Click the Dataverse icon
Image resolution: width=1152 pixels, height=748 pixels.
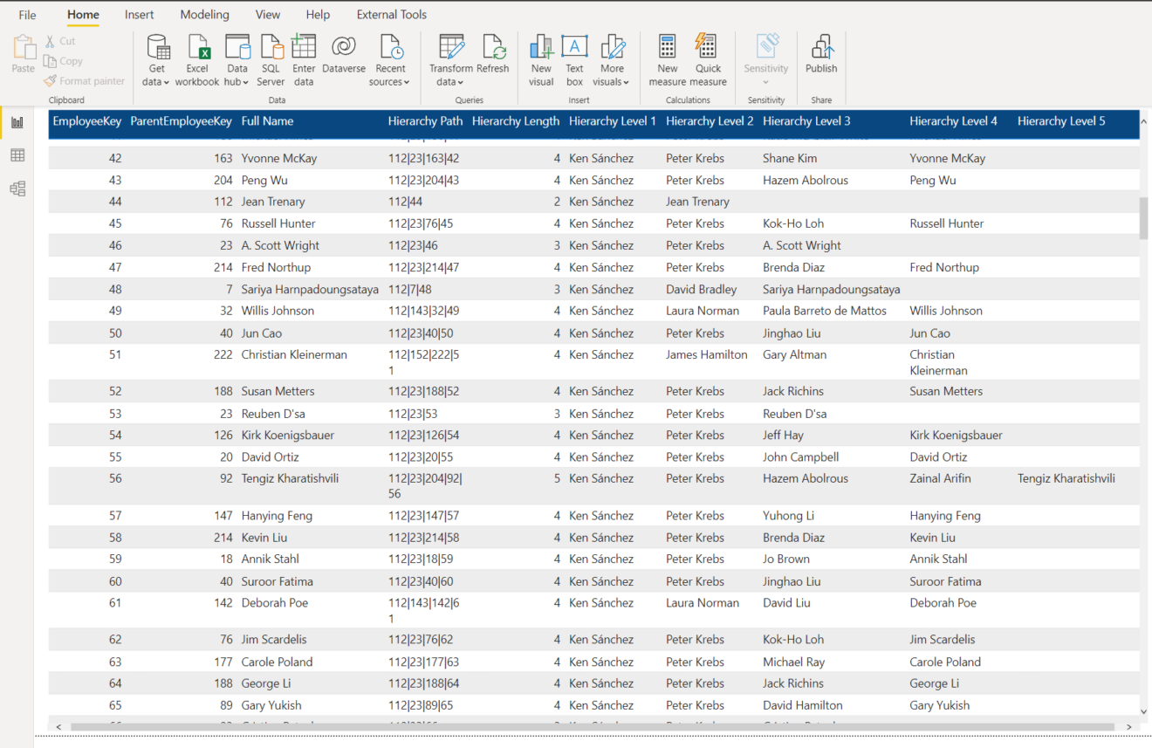(344, 49)
